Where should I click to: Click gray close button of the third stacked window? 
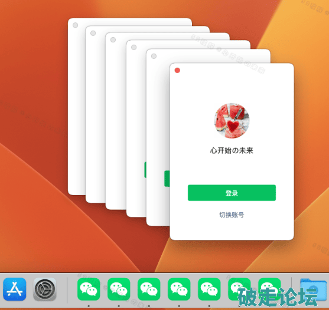click(113, 39)
